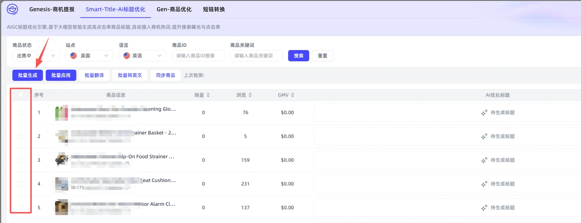The width and height of the screenshot is (581, 223).
Task: Click the 上次检测 label
Action: (194, 75)
